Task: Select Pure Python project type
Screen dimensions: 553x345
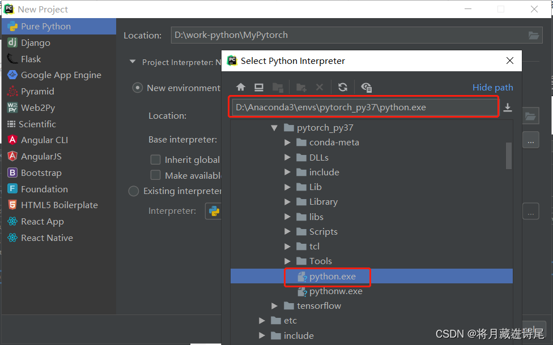Action: (x=59, y=27)
